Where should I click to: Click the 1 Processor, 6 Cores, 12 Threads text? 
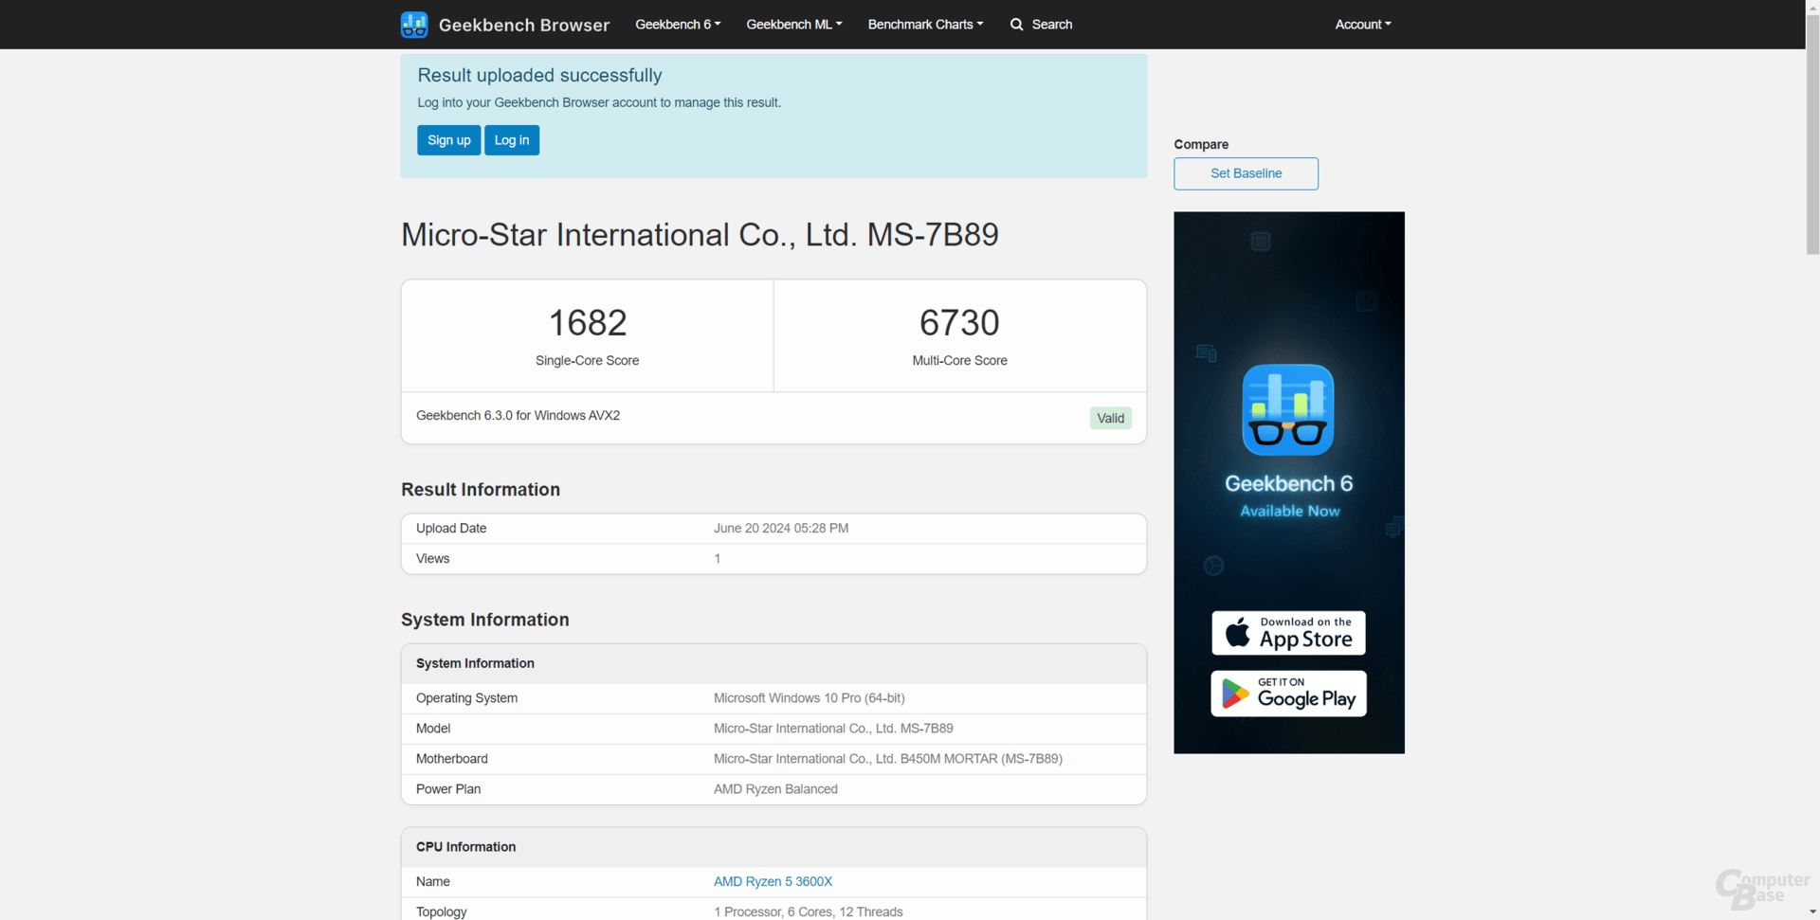[809, 911]
